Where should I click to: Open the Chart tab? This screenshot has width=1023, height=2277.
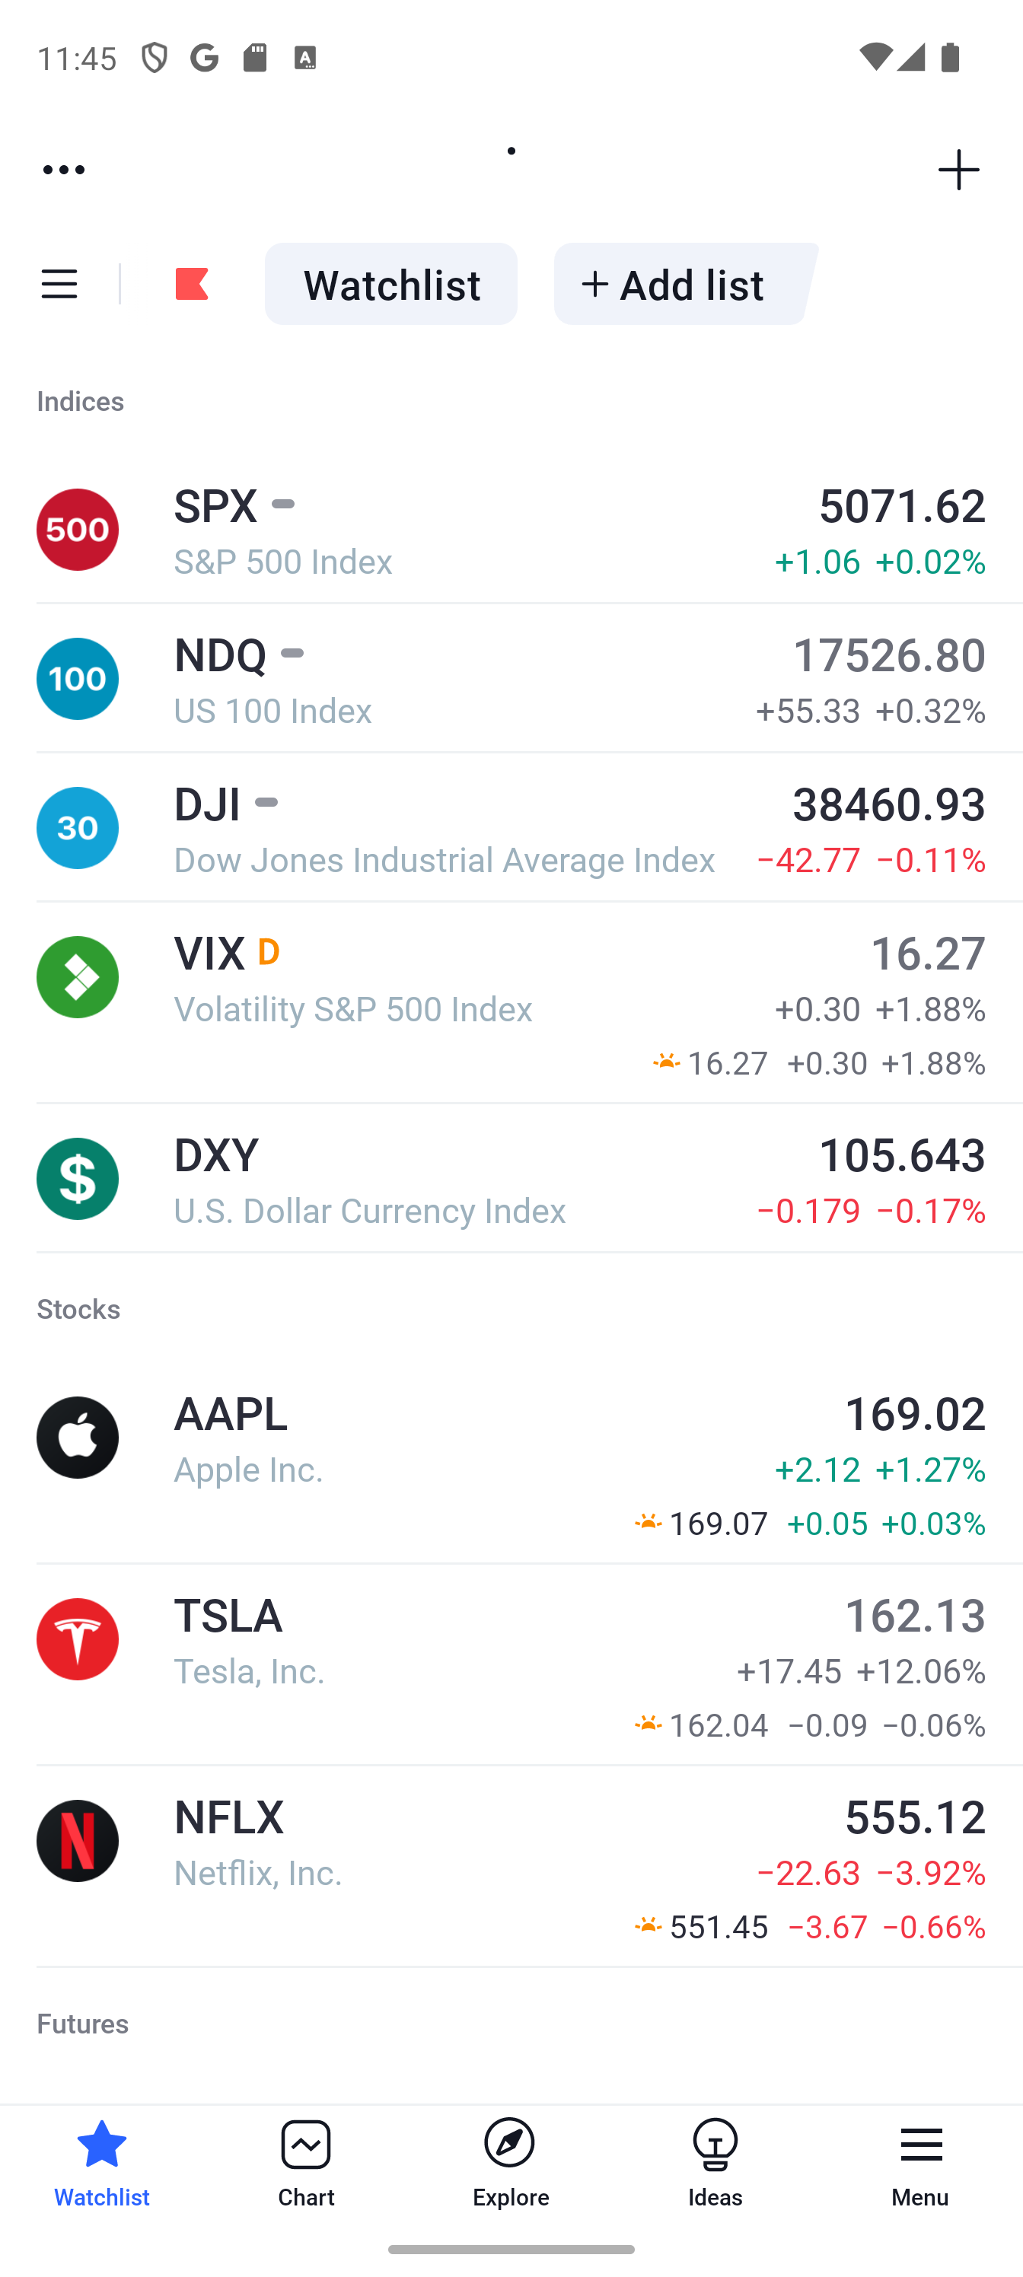click(x=306, y=2164)
